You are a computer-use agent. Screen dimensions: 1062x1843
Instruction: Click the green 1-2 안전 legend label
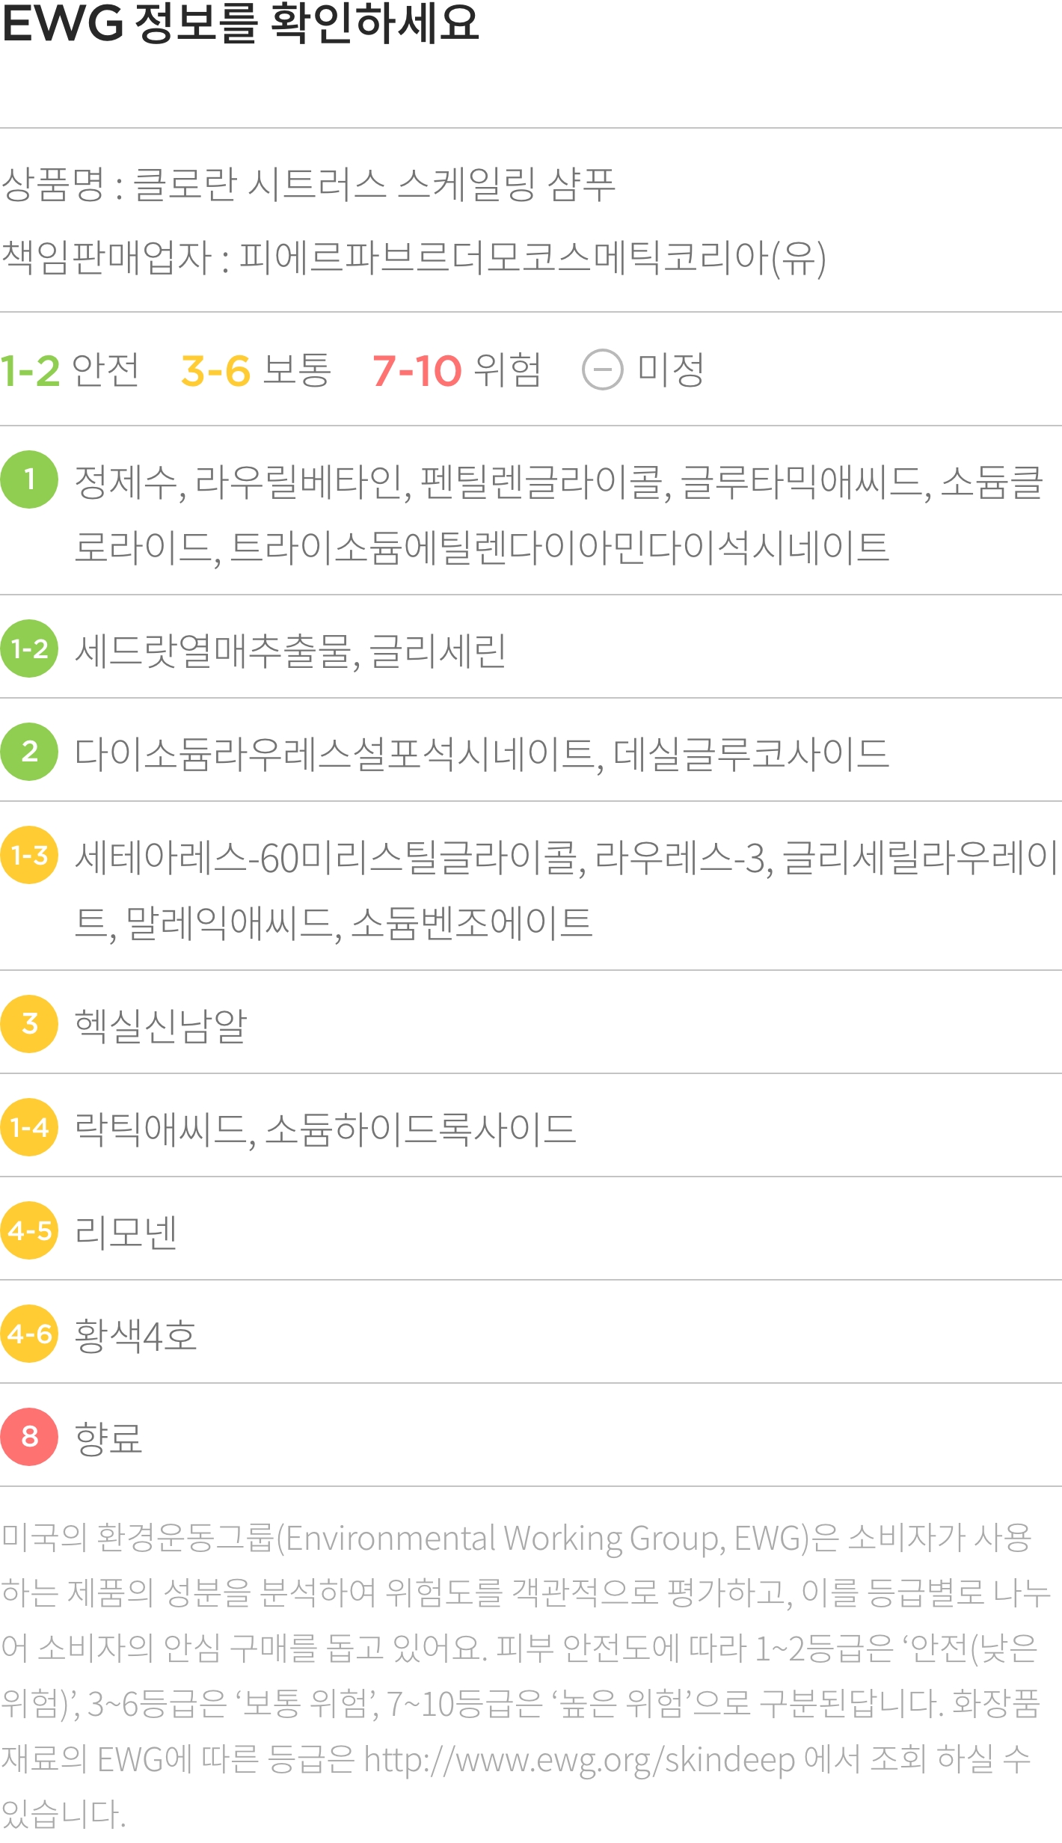point(70,370)
